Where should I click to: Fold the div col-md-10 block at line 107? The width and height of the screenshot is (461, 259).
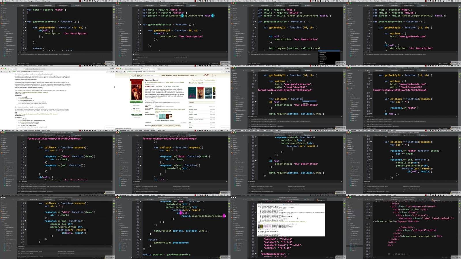coord(371,207)
